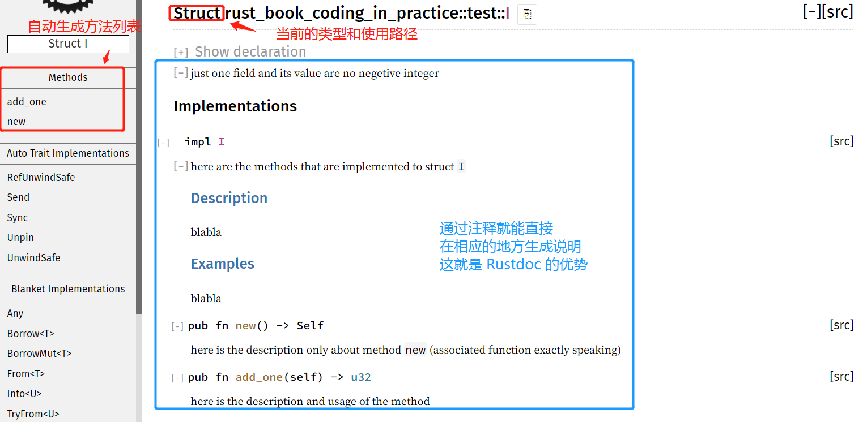Open the Auto Trait Implementations sidebar section
This screenshot has width=867, height=422.
[x=68, y=153]
